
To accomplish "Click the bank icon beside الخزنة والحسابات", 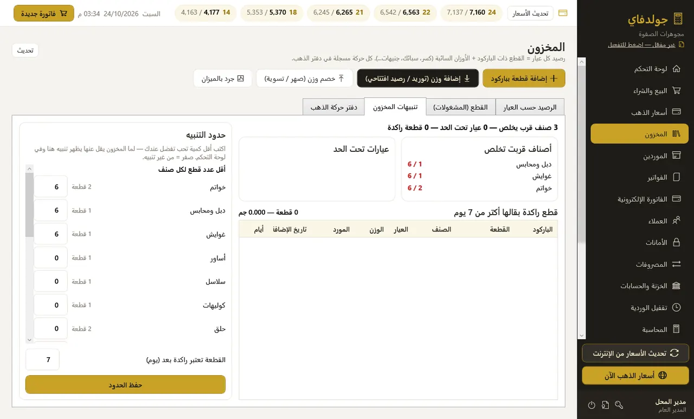I will 676,286.
